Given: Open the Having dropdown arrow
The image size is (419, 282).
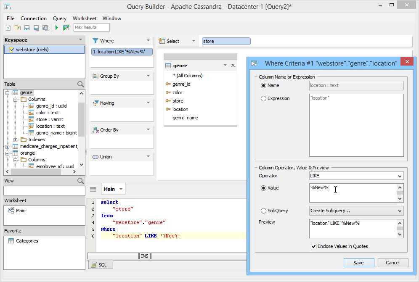Looking at the screenshot, I should 149,103.
